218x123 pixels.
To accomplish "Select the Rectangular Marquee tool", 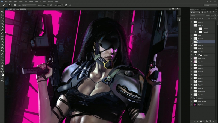I will [x=2, y=15].
